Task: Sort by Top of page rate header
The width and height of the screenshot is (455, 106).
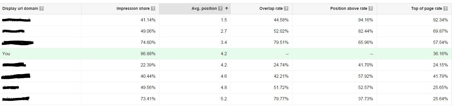Action: 426,9
